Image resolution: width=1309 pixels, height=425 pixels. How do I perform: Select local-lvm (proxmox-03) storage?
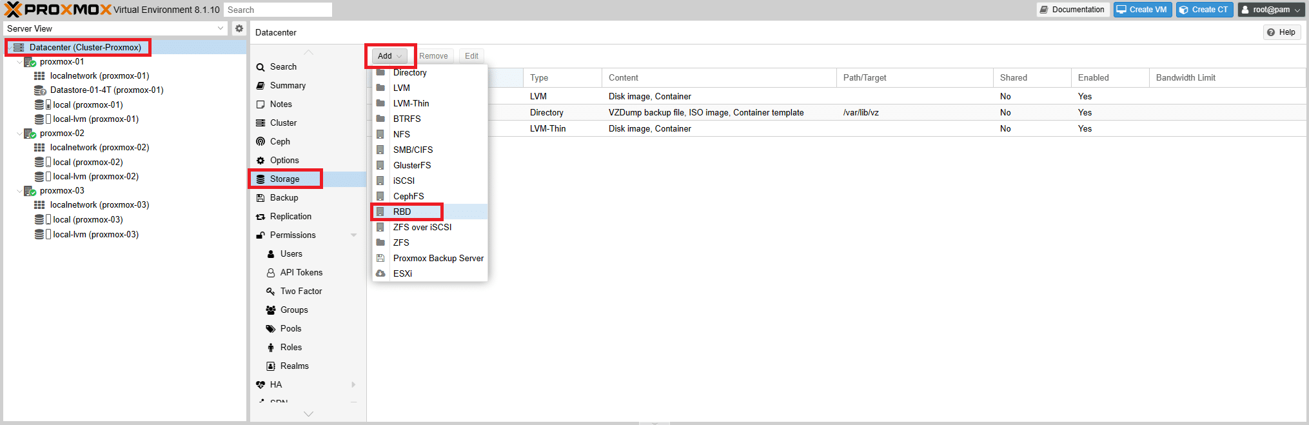[x=95, y=235]
